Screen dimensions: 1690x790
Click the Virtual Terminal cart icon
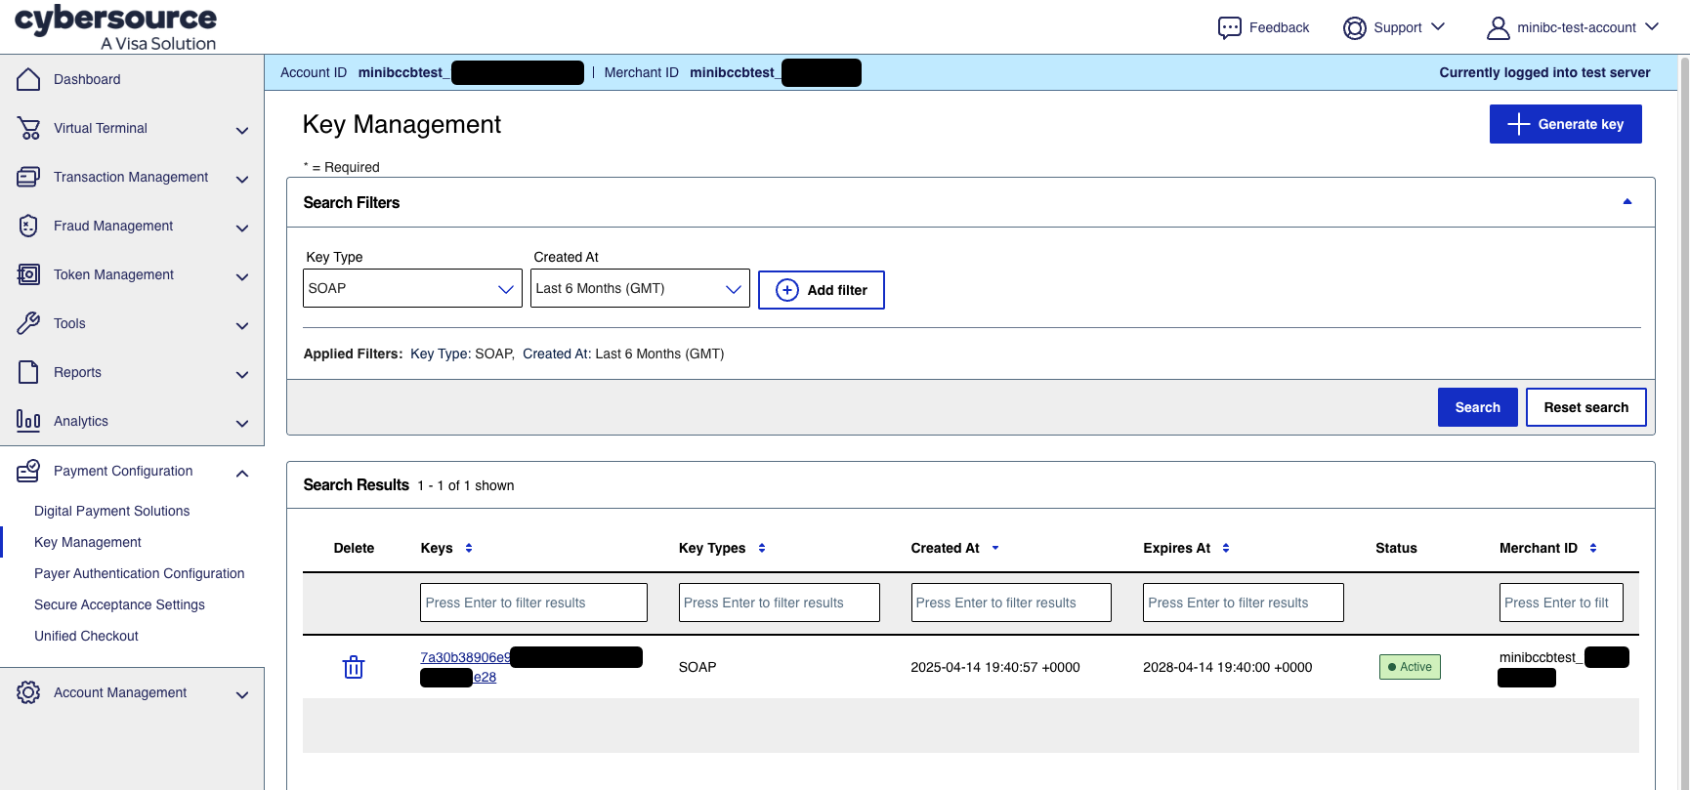pyautogui.click(x=28, y=128)
